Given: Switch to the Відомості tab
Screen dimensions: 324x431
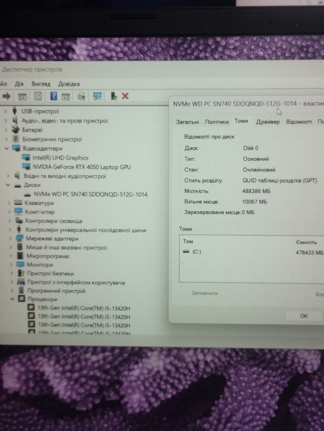Looking at the screenshot, I should pyautogui.click(x=299, y=121).
